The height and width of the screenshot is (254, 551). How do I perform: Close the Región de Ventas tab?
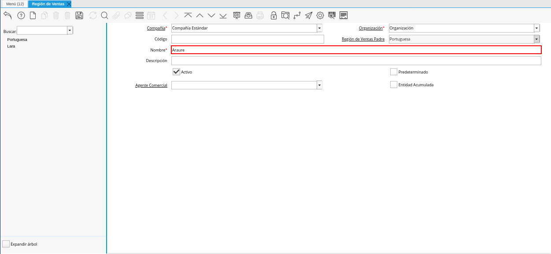coord(69,4)
